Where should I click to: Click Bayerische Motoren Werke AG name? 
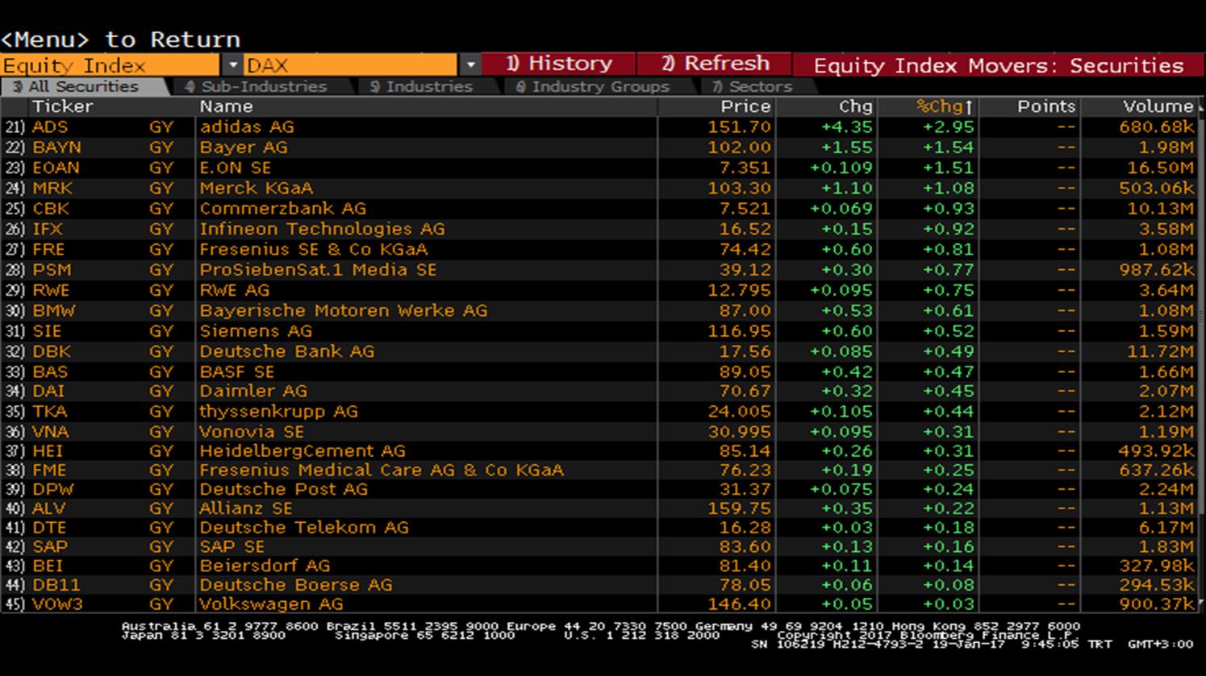(344, 310)
